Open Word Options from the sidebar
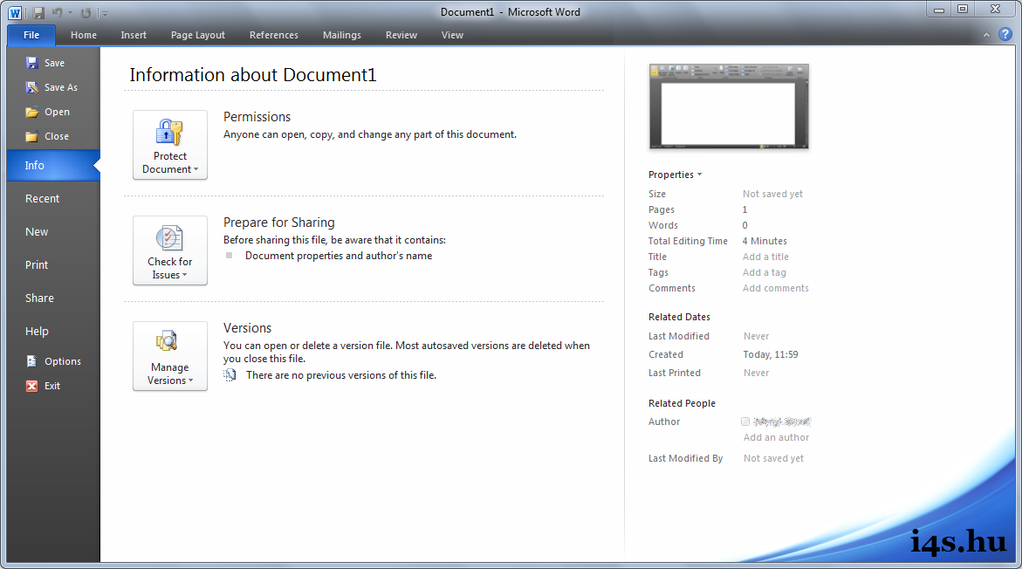 [x=53, y=361]
